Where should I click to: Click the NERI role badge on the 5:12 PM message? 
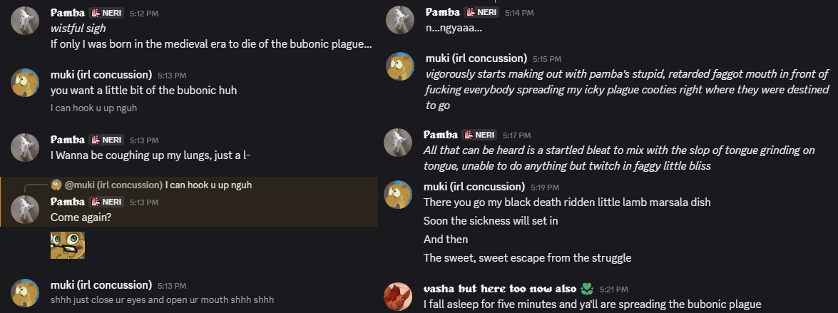(106, 13)
